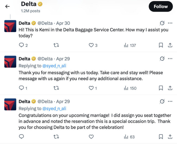This screenshot has height=144, width=177.
Task: Bookmark the Apr 30 post
Action: (161, 45)
